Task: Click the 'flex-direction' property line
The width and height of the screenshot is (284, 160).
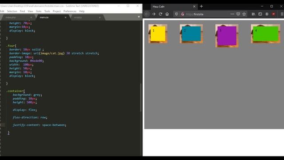Action: click(x=30, y=117)
